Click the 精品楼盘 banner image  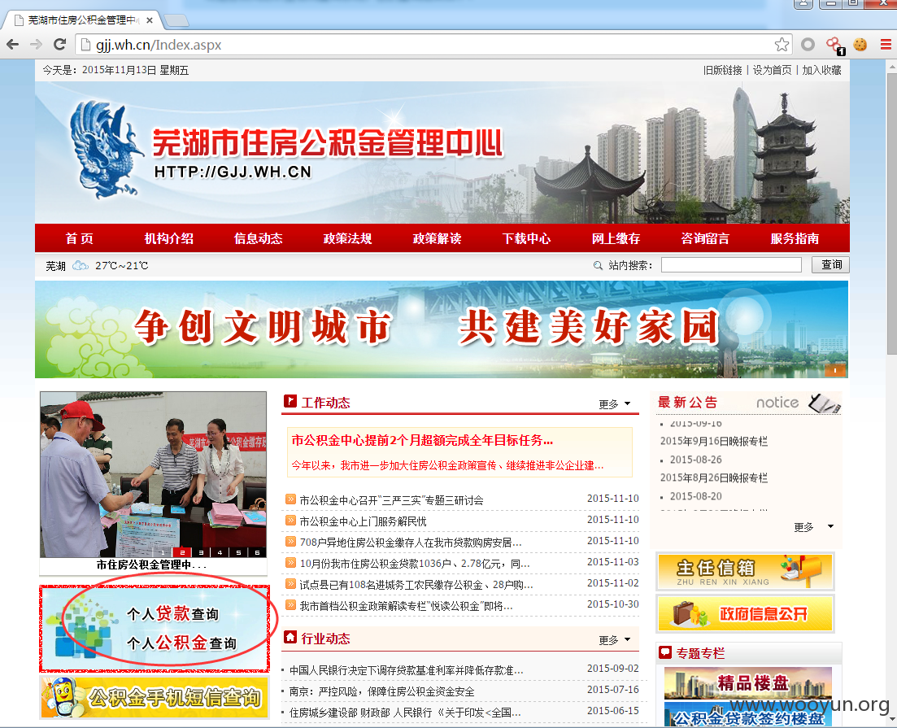[x=748, y=682]
